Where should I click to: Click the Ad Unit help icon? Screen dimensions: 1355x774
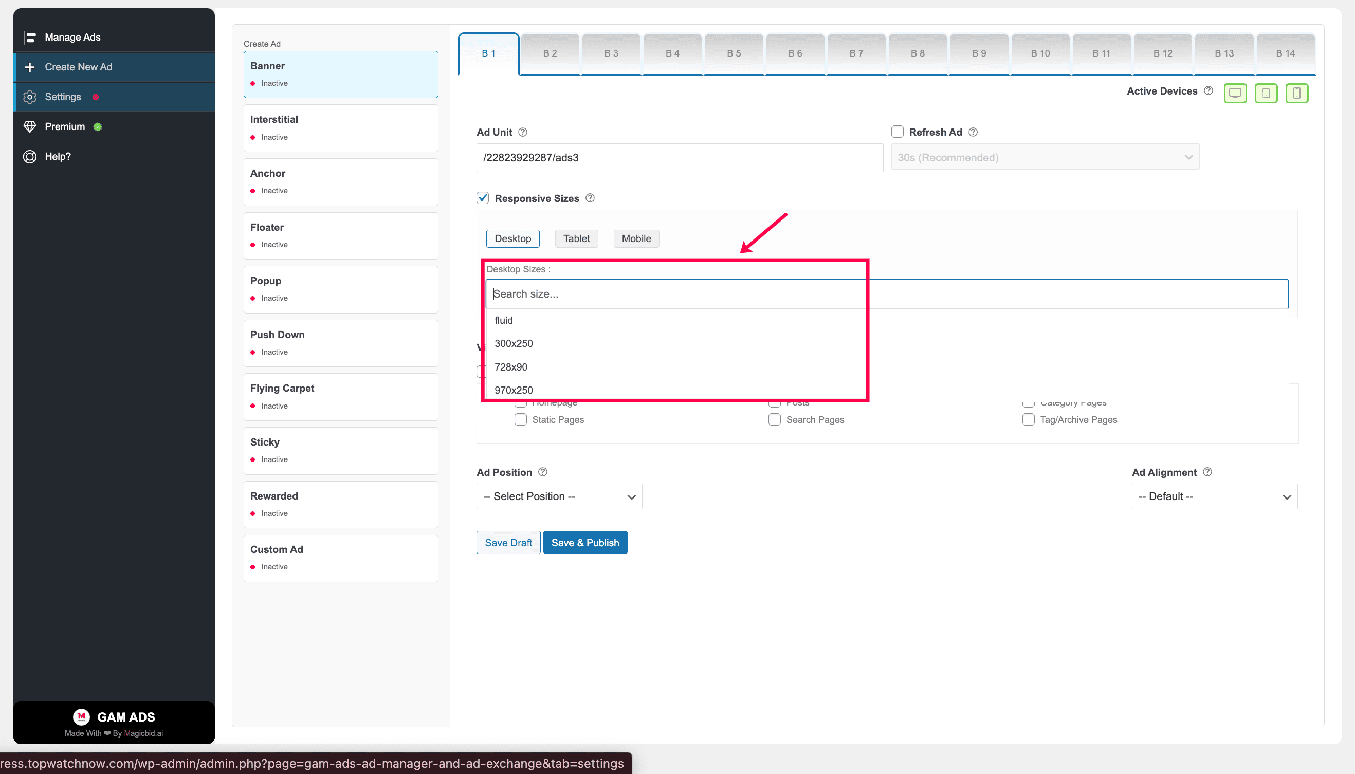click(523, 133)
